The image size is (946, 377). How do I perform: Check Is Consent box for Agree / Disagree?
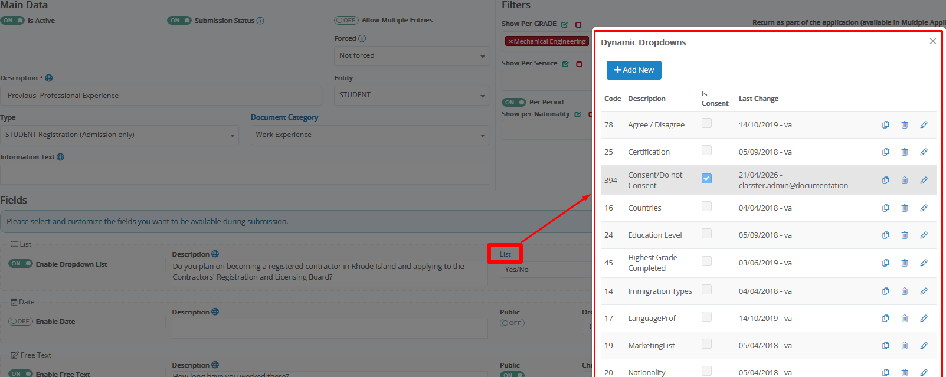click(706, 123)
